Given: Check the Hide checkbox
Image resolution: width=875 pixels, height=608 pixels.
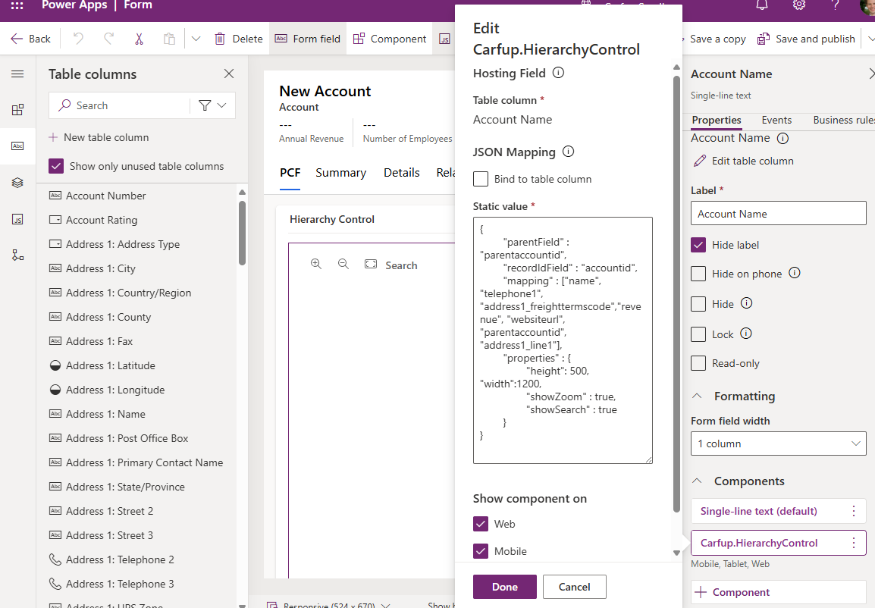Looking at the screenshot, I should (698, 303).
